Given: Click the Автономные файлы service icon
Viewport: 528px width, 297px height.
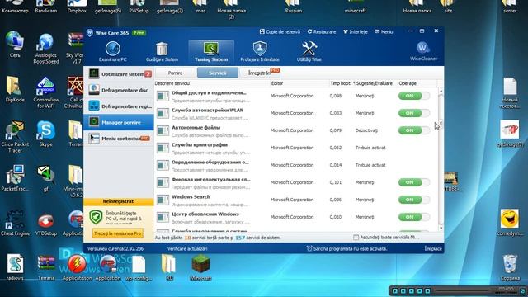Looking at the screenshot, I should click(163, 130).
